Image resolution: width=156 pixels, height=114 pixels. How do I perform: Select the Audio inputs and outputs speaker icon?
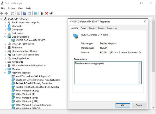pos(9,22)
